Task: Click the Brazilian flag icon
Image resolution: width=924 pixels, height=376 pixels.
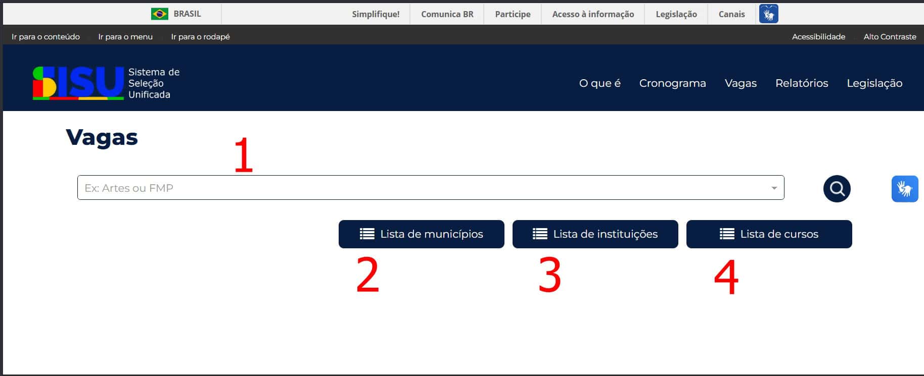Action: [x=160, y=14]
